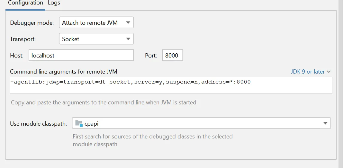Click the agentlib command line arguments box
This screenshot has width=343, height=168.
click(x=171, y=85)
